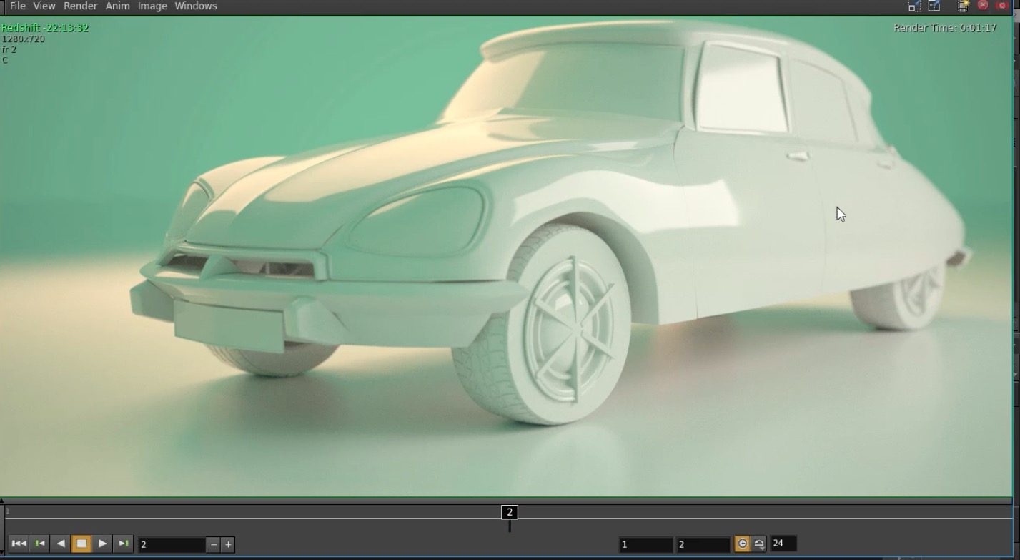1020x560 pixels.
Task: Click the Render Time 0:01:17 text
Action: pos(945,28)
